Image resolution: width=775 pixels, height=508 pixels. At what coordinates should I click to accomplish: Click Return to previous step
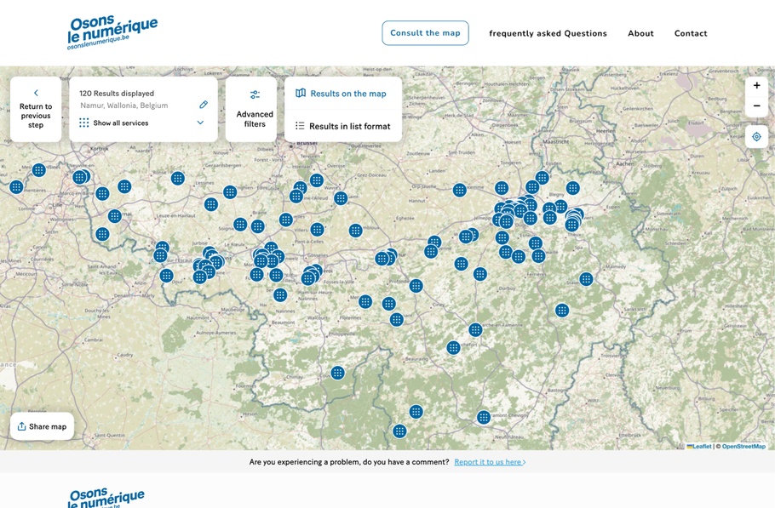click(x=36, y=109)
